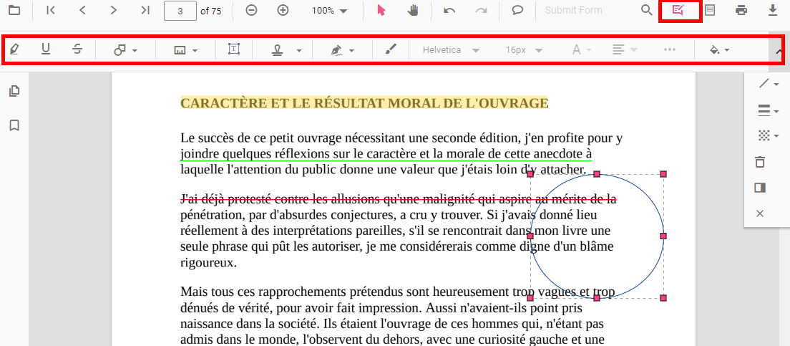Open the stroke color picker in side panel

click(x=769, y=84)
